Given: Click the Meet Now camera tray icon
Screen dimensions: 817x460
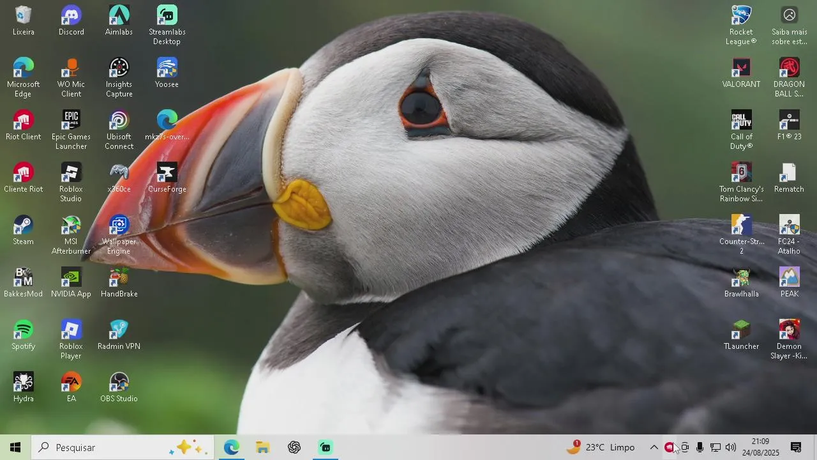Looking at the screenshot, I should click(x=684, y=447).
